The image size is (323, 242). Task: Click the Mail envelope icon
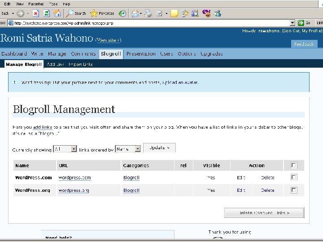[x=135, y=13]
